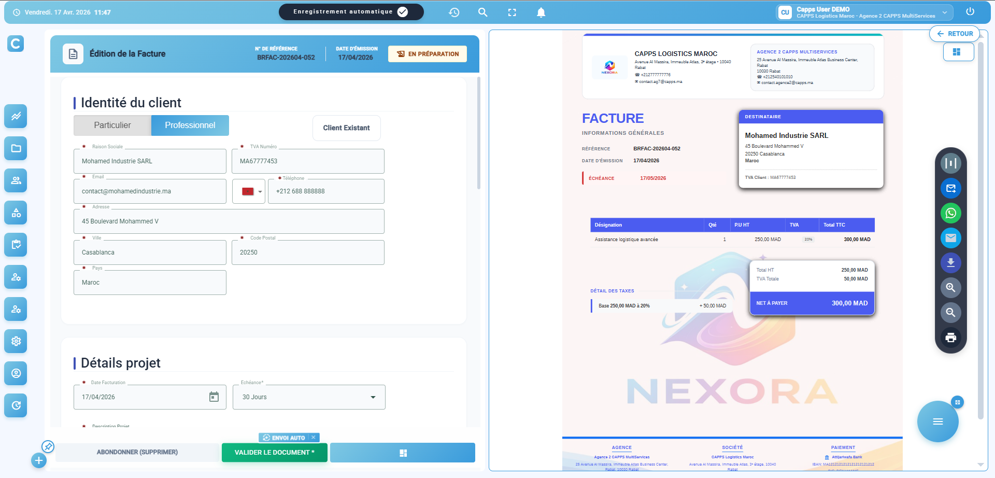
Task: Focus the Ville field
Action: coord(150,252)
